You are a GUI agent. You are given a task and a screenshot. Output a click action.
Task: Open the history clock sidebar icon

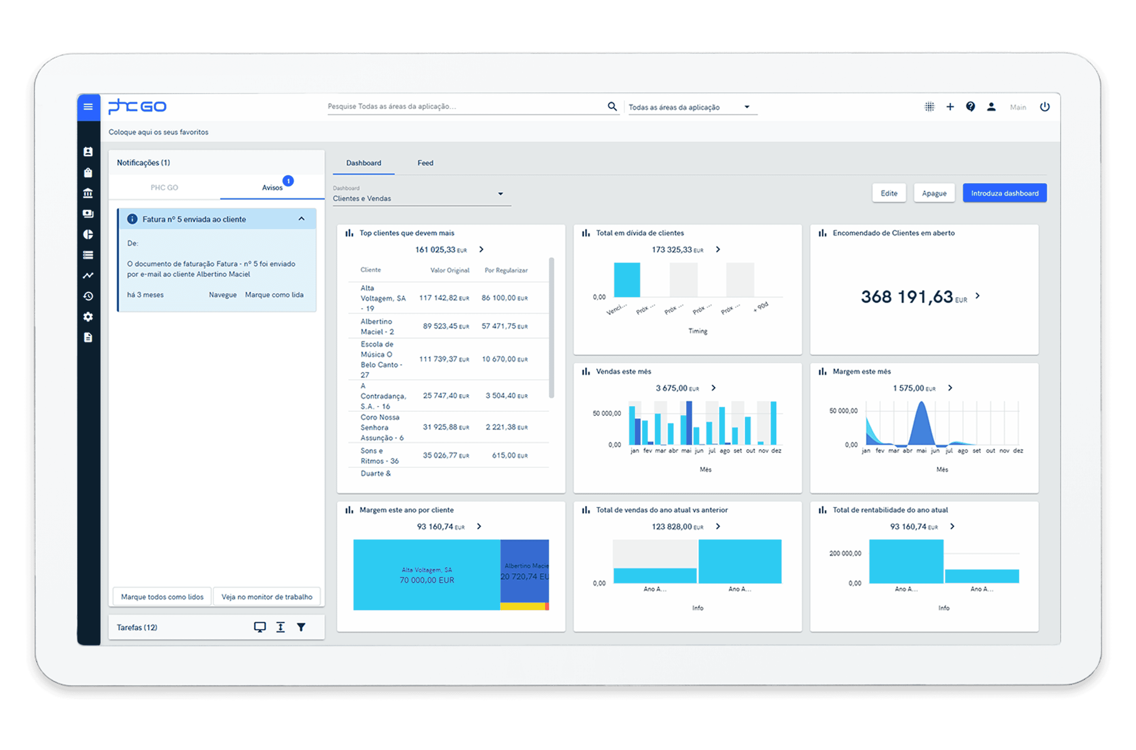(x=88, y=297)
